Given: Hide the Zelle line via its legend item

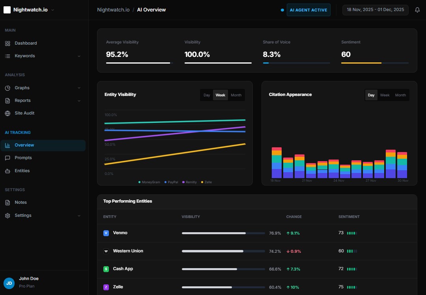Looking at the screenshot, I should [206, 182].
